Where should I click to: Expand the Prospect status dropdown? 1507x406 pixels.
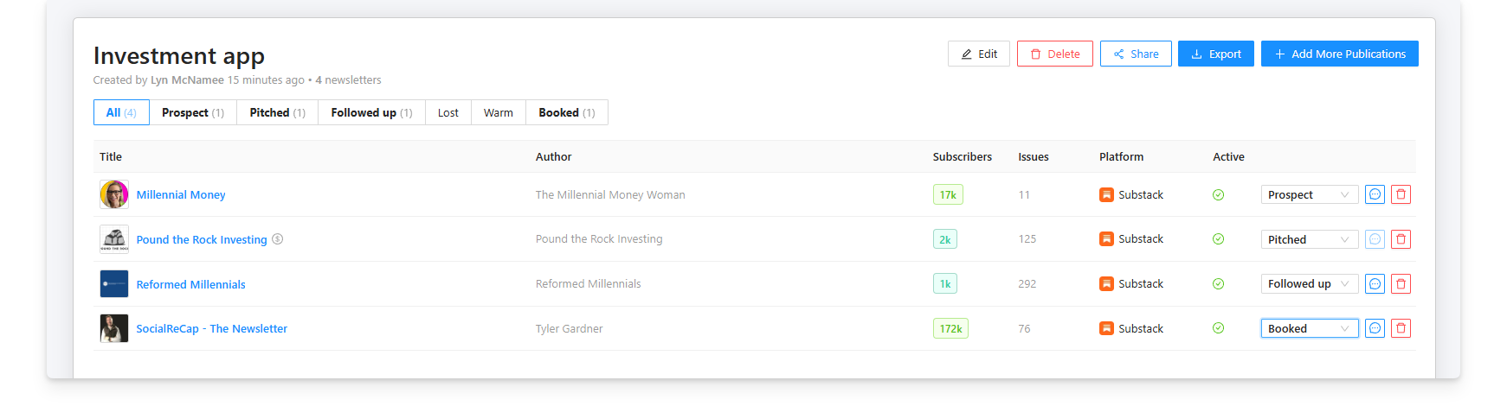coord(1309,194)
